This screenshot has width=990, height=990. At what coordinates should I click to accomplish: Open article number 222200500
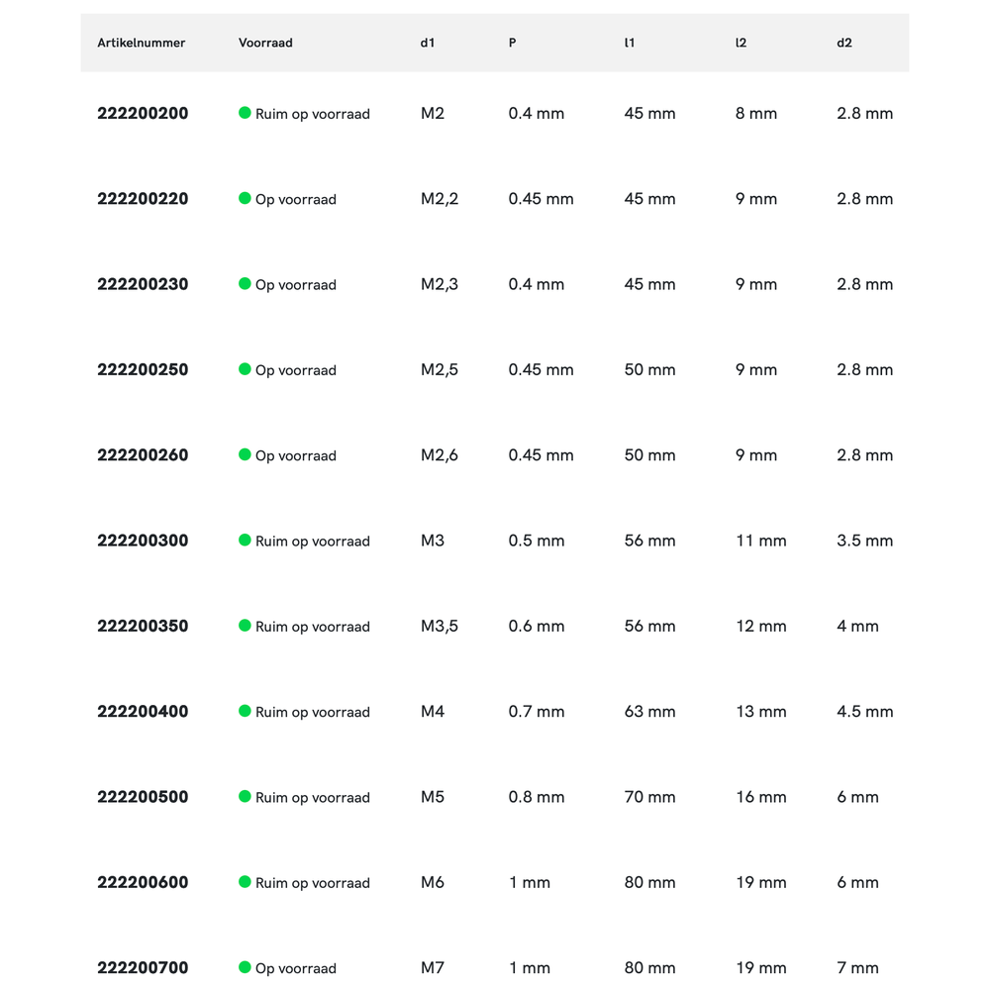[x=143, y=797]
